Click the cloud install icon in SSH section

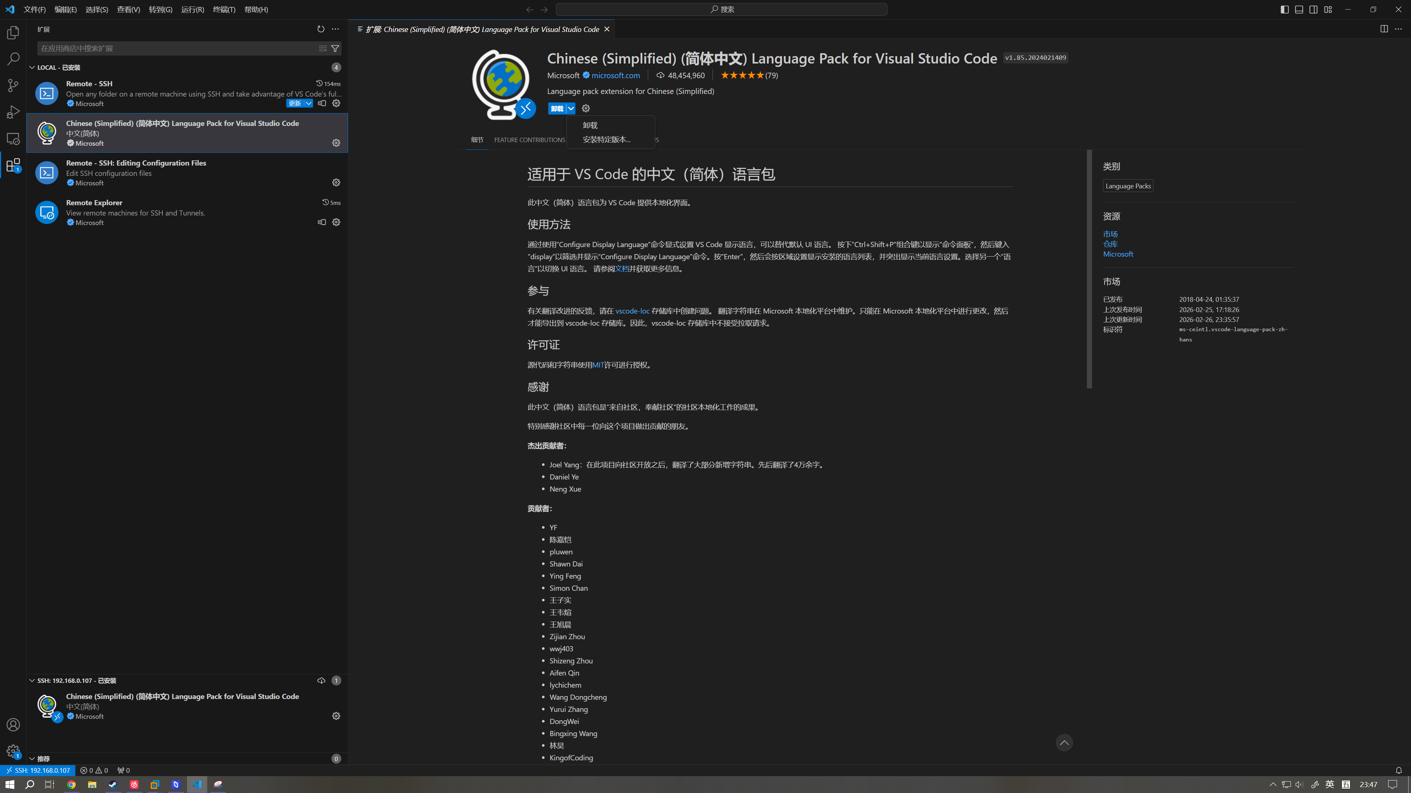(321, 680)
